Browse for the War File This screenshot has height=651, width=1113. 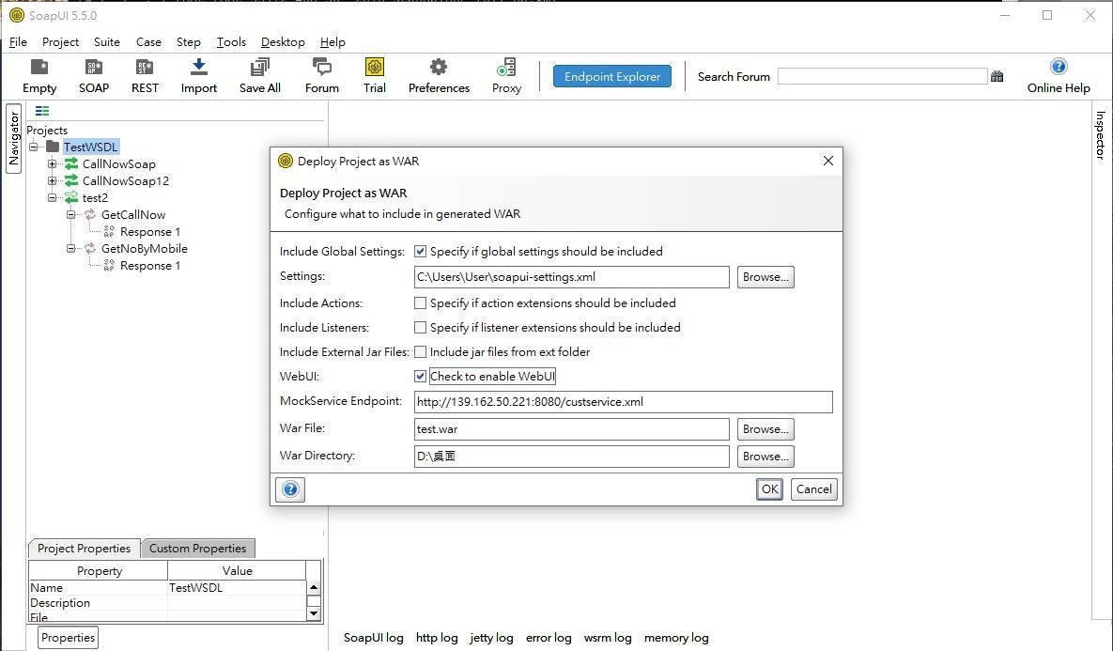(x=765, y=428)
